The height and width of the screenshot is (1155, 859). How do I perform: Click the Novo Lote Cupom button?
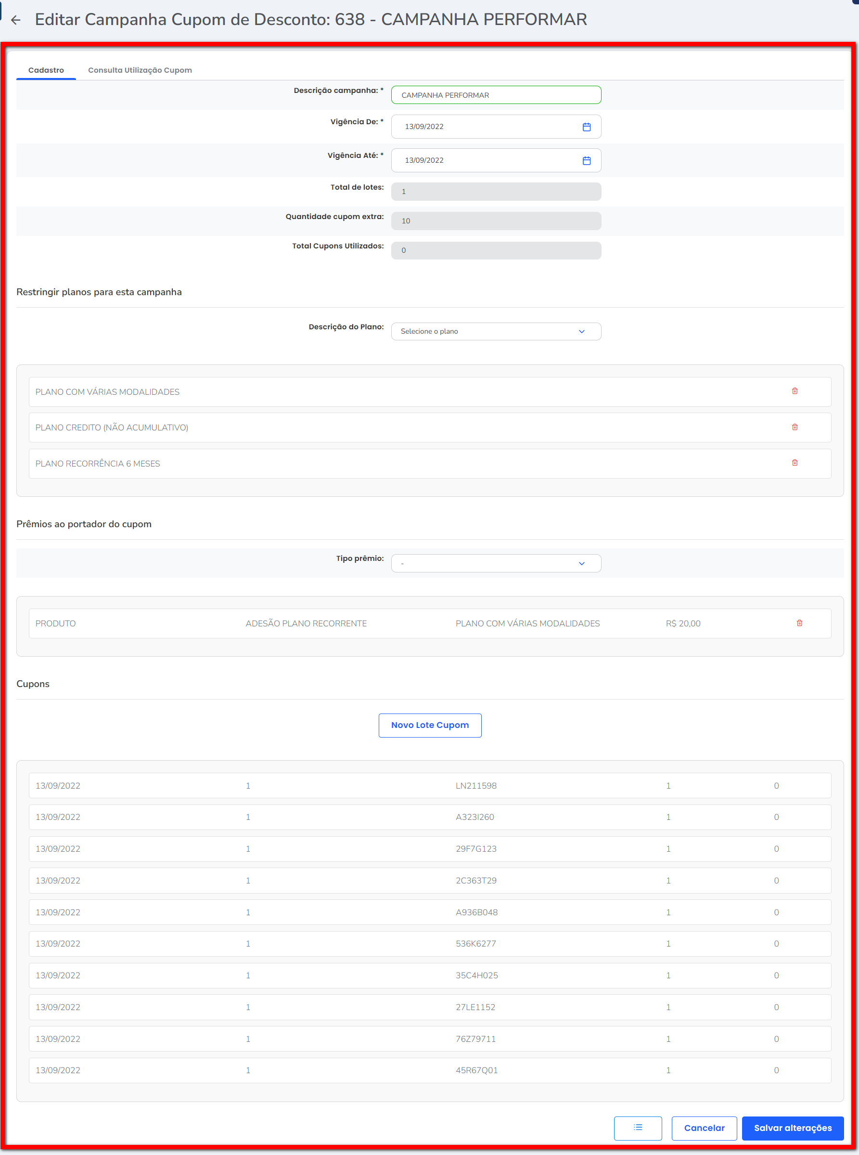tap(429, 725)
